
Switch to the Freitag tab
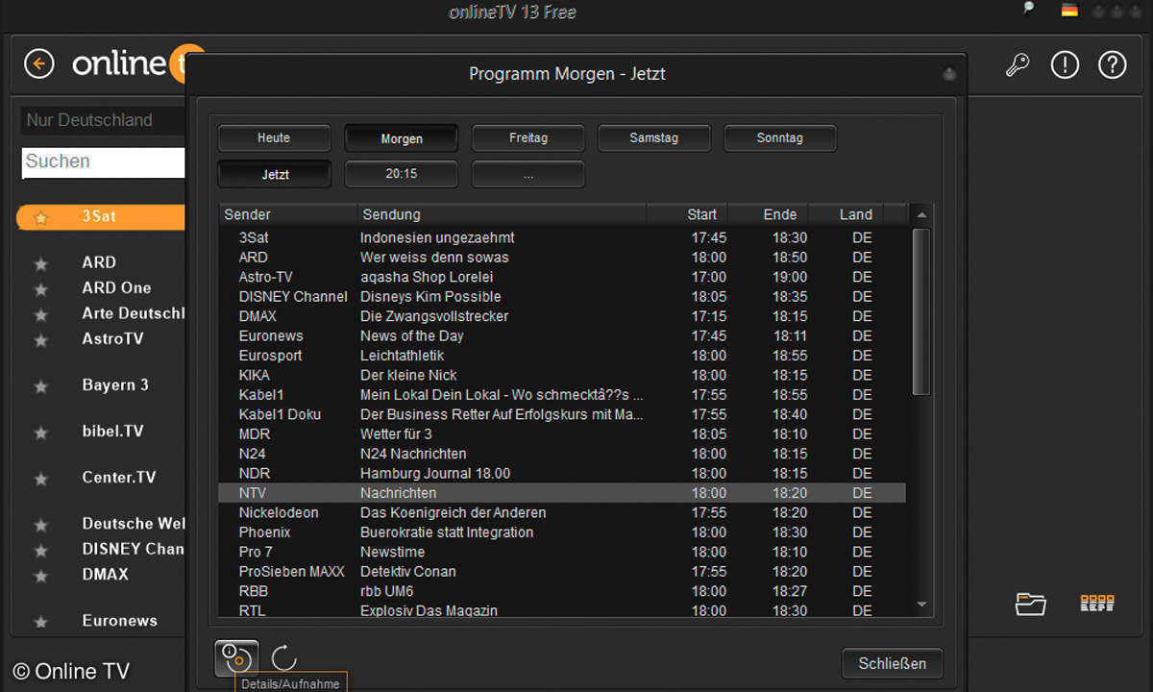tap(528, 138)
